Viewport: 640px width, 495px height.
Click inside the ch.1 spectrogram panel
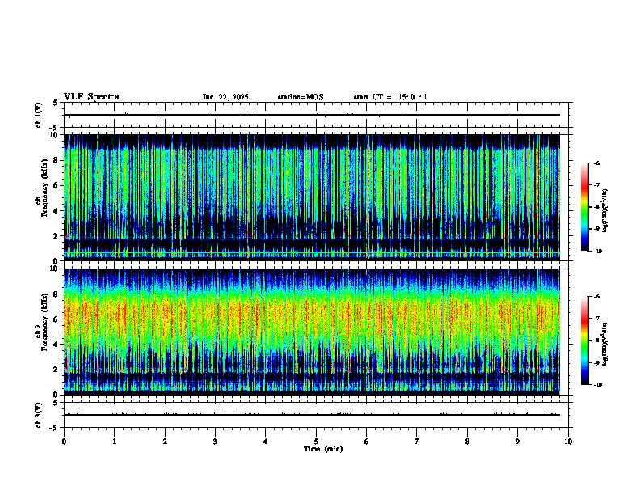point(312,197)
